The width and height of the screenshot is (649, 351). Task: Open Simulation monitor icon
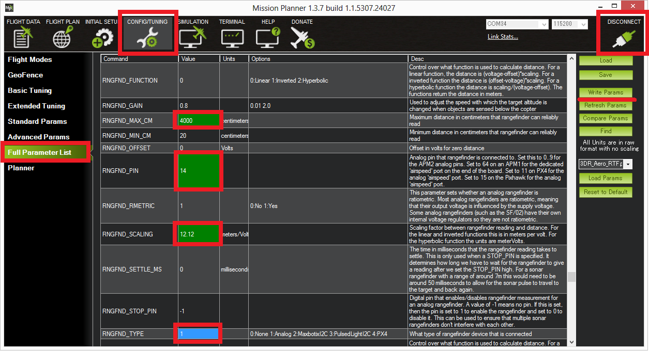tap(192, 38)
